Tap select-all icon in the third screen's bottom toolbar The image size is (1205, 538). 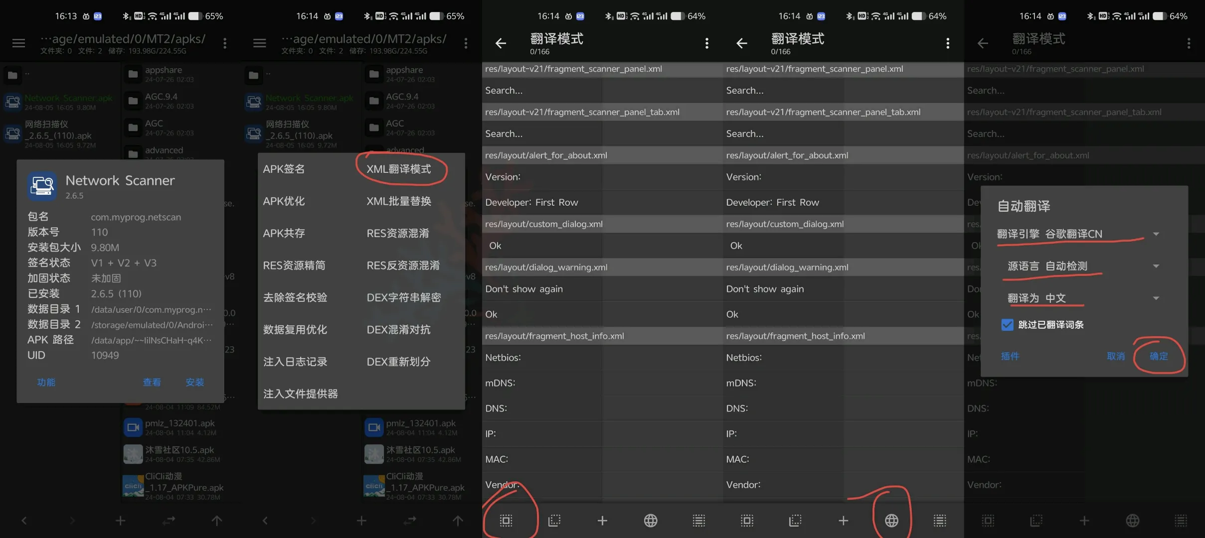pyautogui.click(x=506, y=521)
